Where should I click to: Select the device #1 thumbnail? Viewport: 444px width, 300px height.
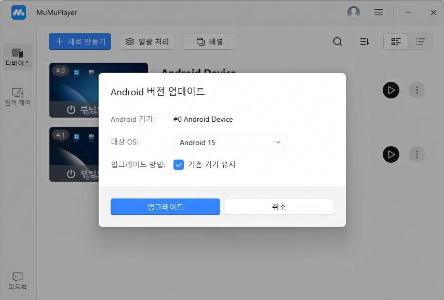74,154
